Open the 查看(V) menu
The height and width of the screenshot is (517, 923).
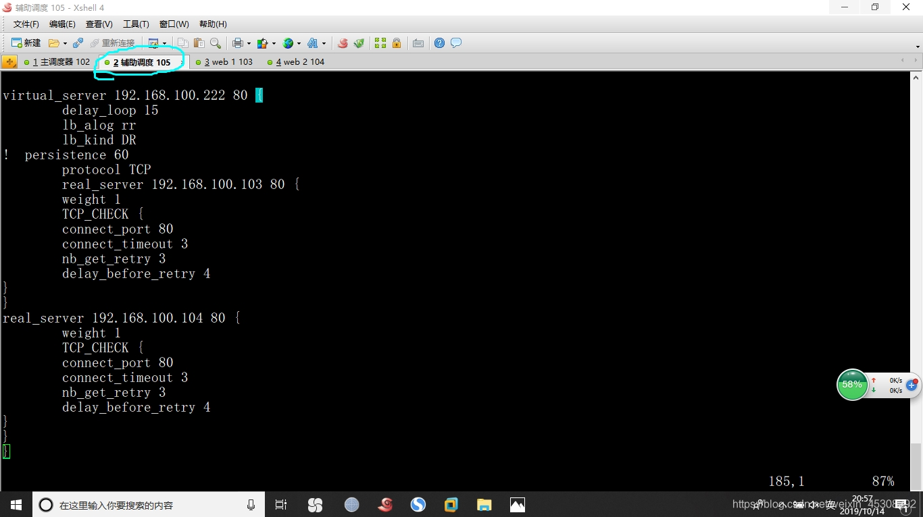(99, 24)
